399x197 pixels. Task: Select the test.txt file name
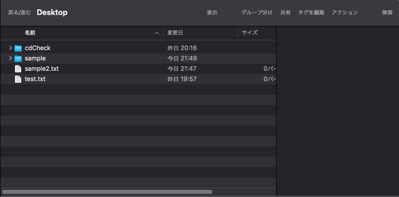(x=35, y=79)
